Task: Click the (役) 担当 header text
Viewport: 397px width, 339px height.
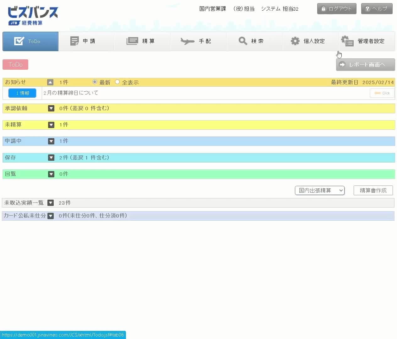Action: click(x=244, y=9)
